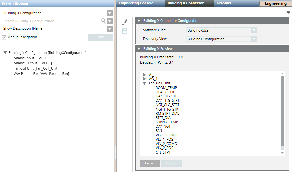Open the Building X Configuration view dropdown

click(110, 13)
